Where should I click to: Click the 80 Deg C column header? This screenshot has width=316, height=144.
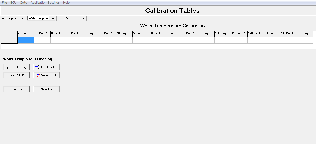point(190,34)
